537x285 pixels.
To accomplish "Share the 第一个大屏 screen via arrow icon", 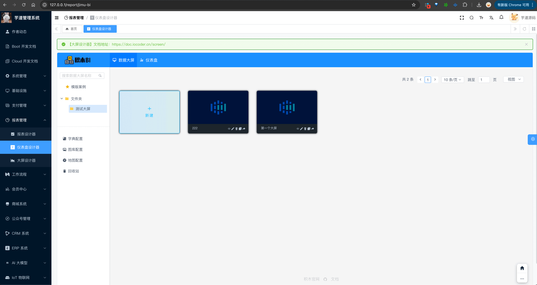I will (x=313, y=129).
